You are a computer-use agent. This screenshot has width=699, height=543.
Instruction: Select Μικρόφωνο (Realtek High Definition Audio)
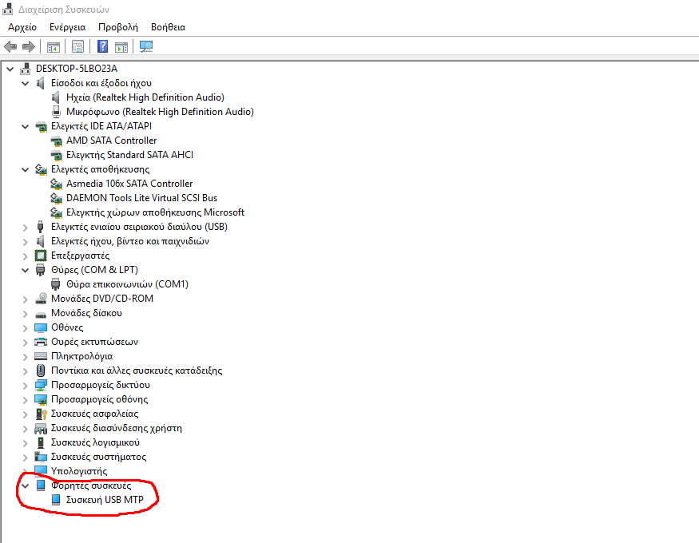160,112
